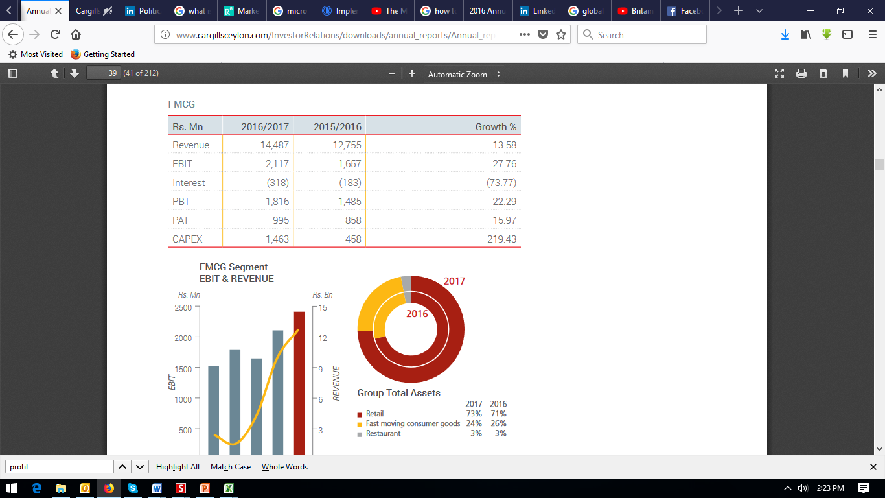Image resolution: width=885 pixels, height=498 pixels.
Task: Enable Whole Words search option
Action: 284,467
